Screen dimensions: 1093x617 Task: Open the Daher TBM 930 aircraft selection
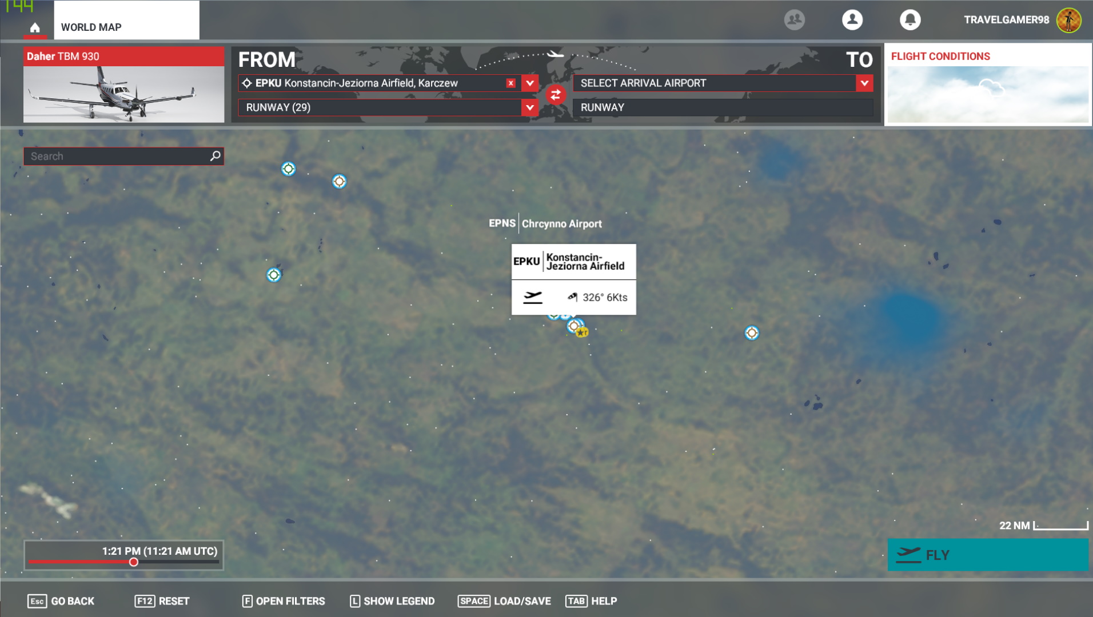[x=123, y=85]
